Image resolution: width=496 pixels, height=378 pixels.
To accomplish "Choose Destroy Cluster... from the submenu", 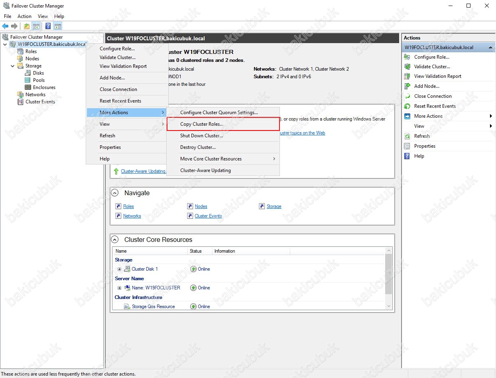I will point(223,147).
